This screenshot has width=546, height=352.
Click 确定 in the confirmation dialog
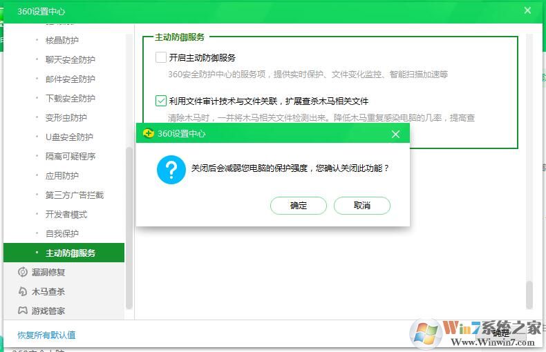point(298,206)
